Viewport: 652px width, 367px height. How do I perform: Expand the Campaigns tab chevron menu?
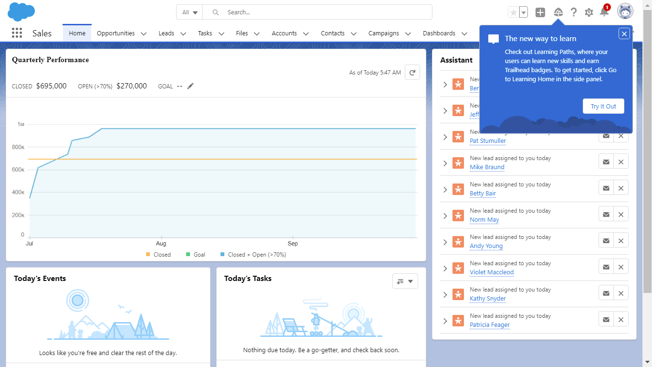408,33
